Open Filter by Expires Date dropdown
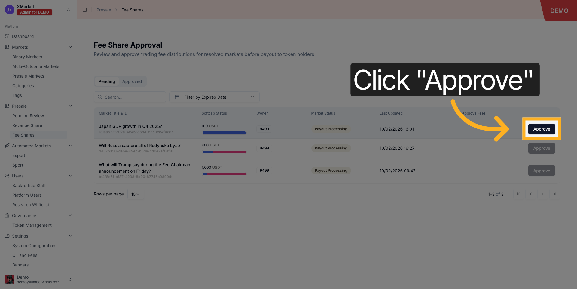The width and height of the screenshot is (577, 289). (214, 97)
